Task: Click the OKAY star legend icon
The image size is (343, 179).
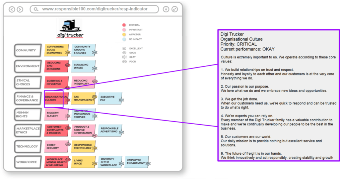Action: (x=124, y=57)
